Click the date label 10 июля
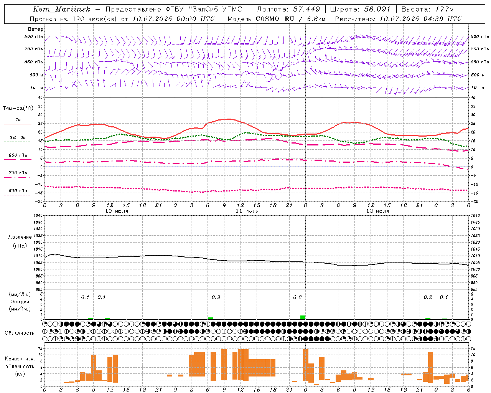This screenshot has height=393, width=491. coord(117,211)
